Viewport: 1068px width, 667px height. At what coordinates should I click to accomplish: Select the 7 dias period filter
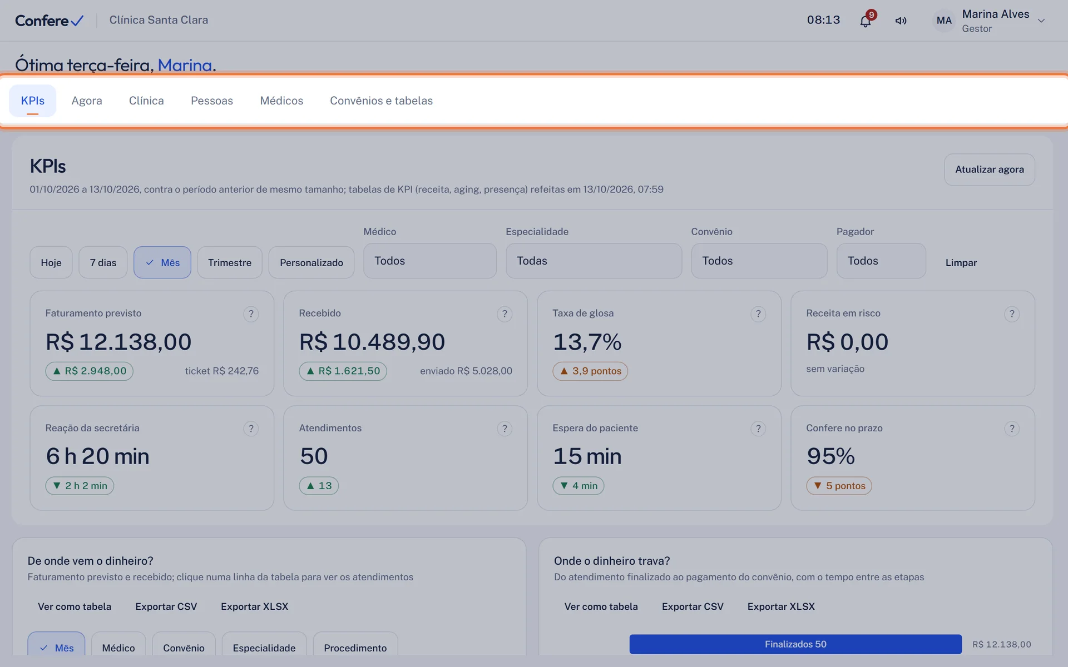tap(103, 262)
